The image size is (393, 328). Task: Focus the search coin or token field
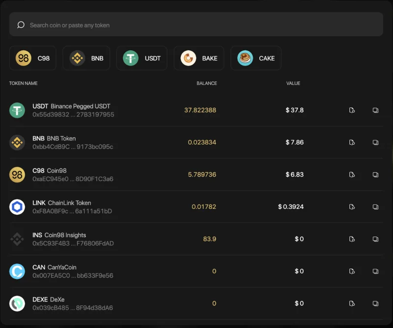196,24
